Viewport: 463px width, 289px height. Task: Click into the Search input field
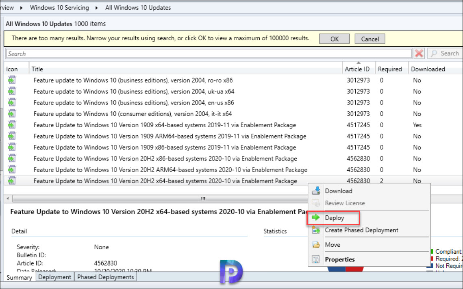[x=209, y=54]
